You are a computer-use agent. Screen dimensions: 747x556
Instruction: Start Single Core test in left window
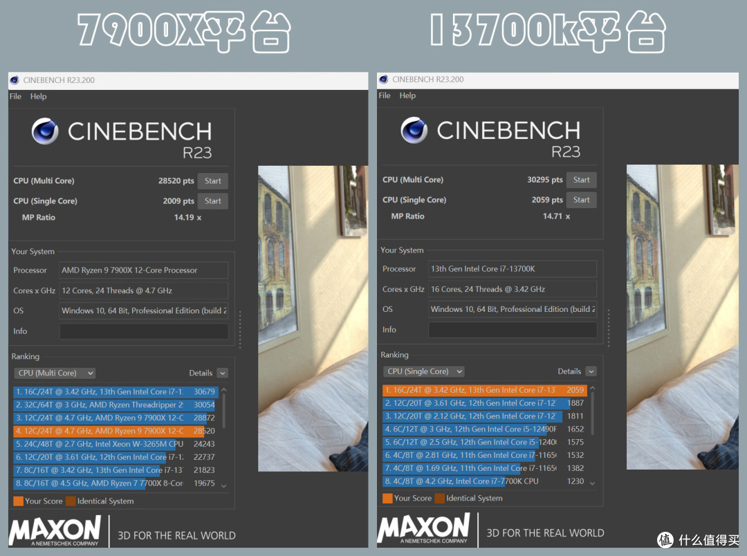coord(212,201)
